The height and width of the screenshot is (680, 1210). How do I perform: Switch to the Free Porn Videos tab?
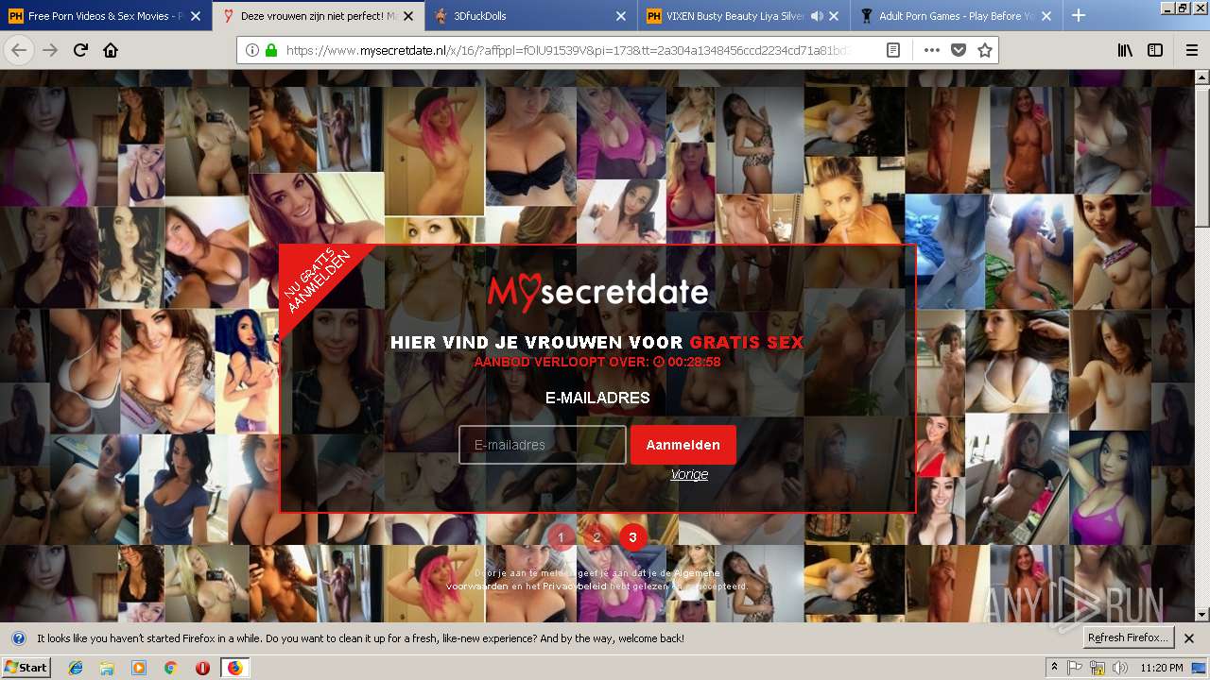[x=104, y=16]
